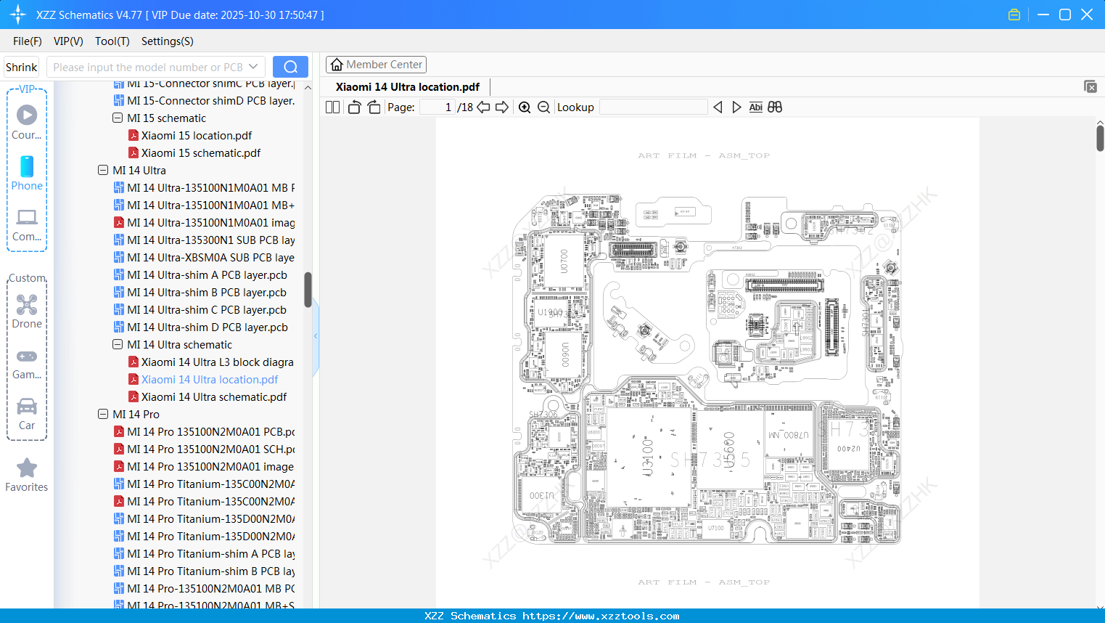Switch to the Xiaomi 14 Ultra location.pdf tab
The image size is (1105, 623).
406,86
